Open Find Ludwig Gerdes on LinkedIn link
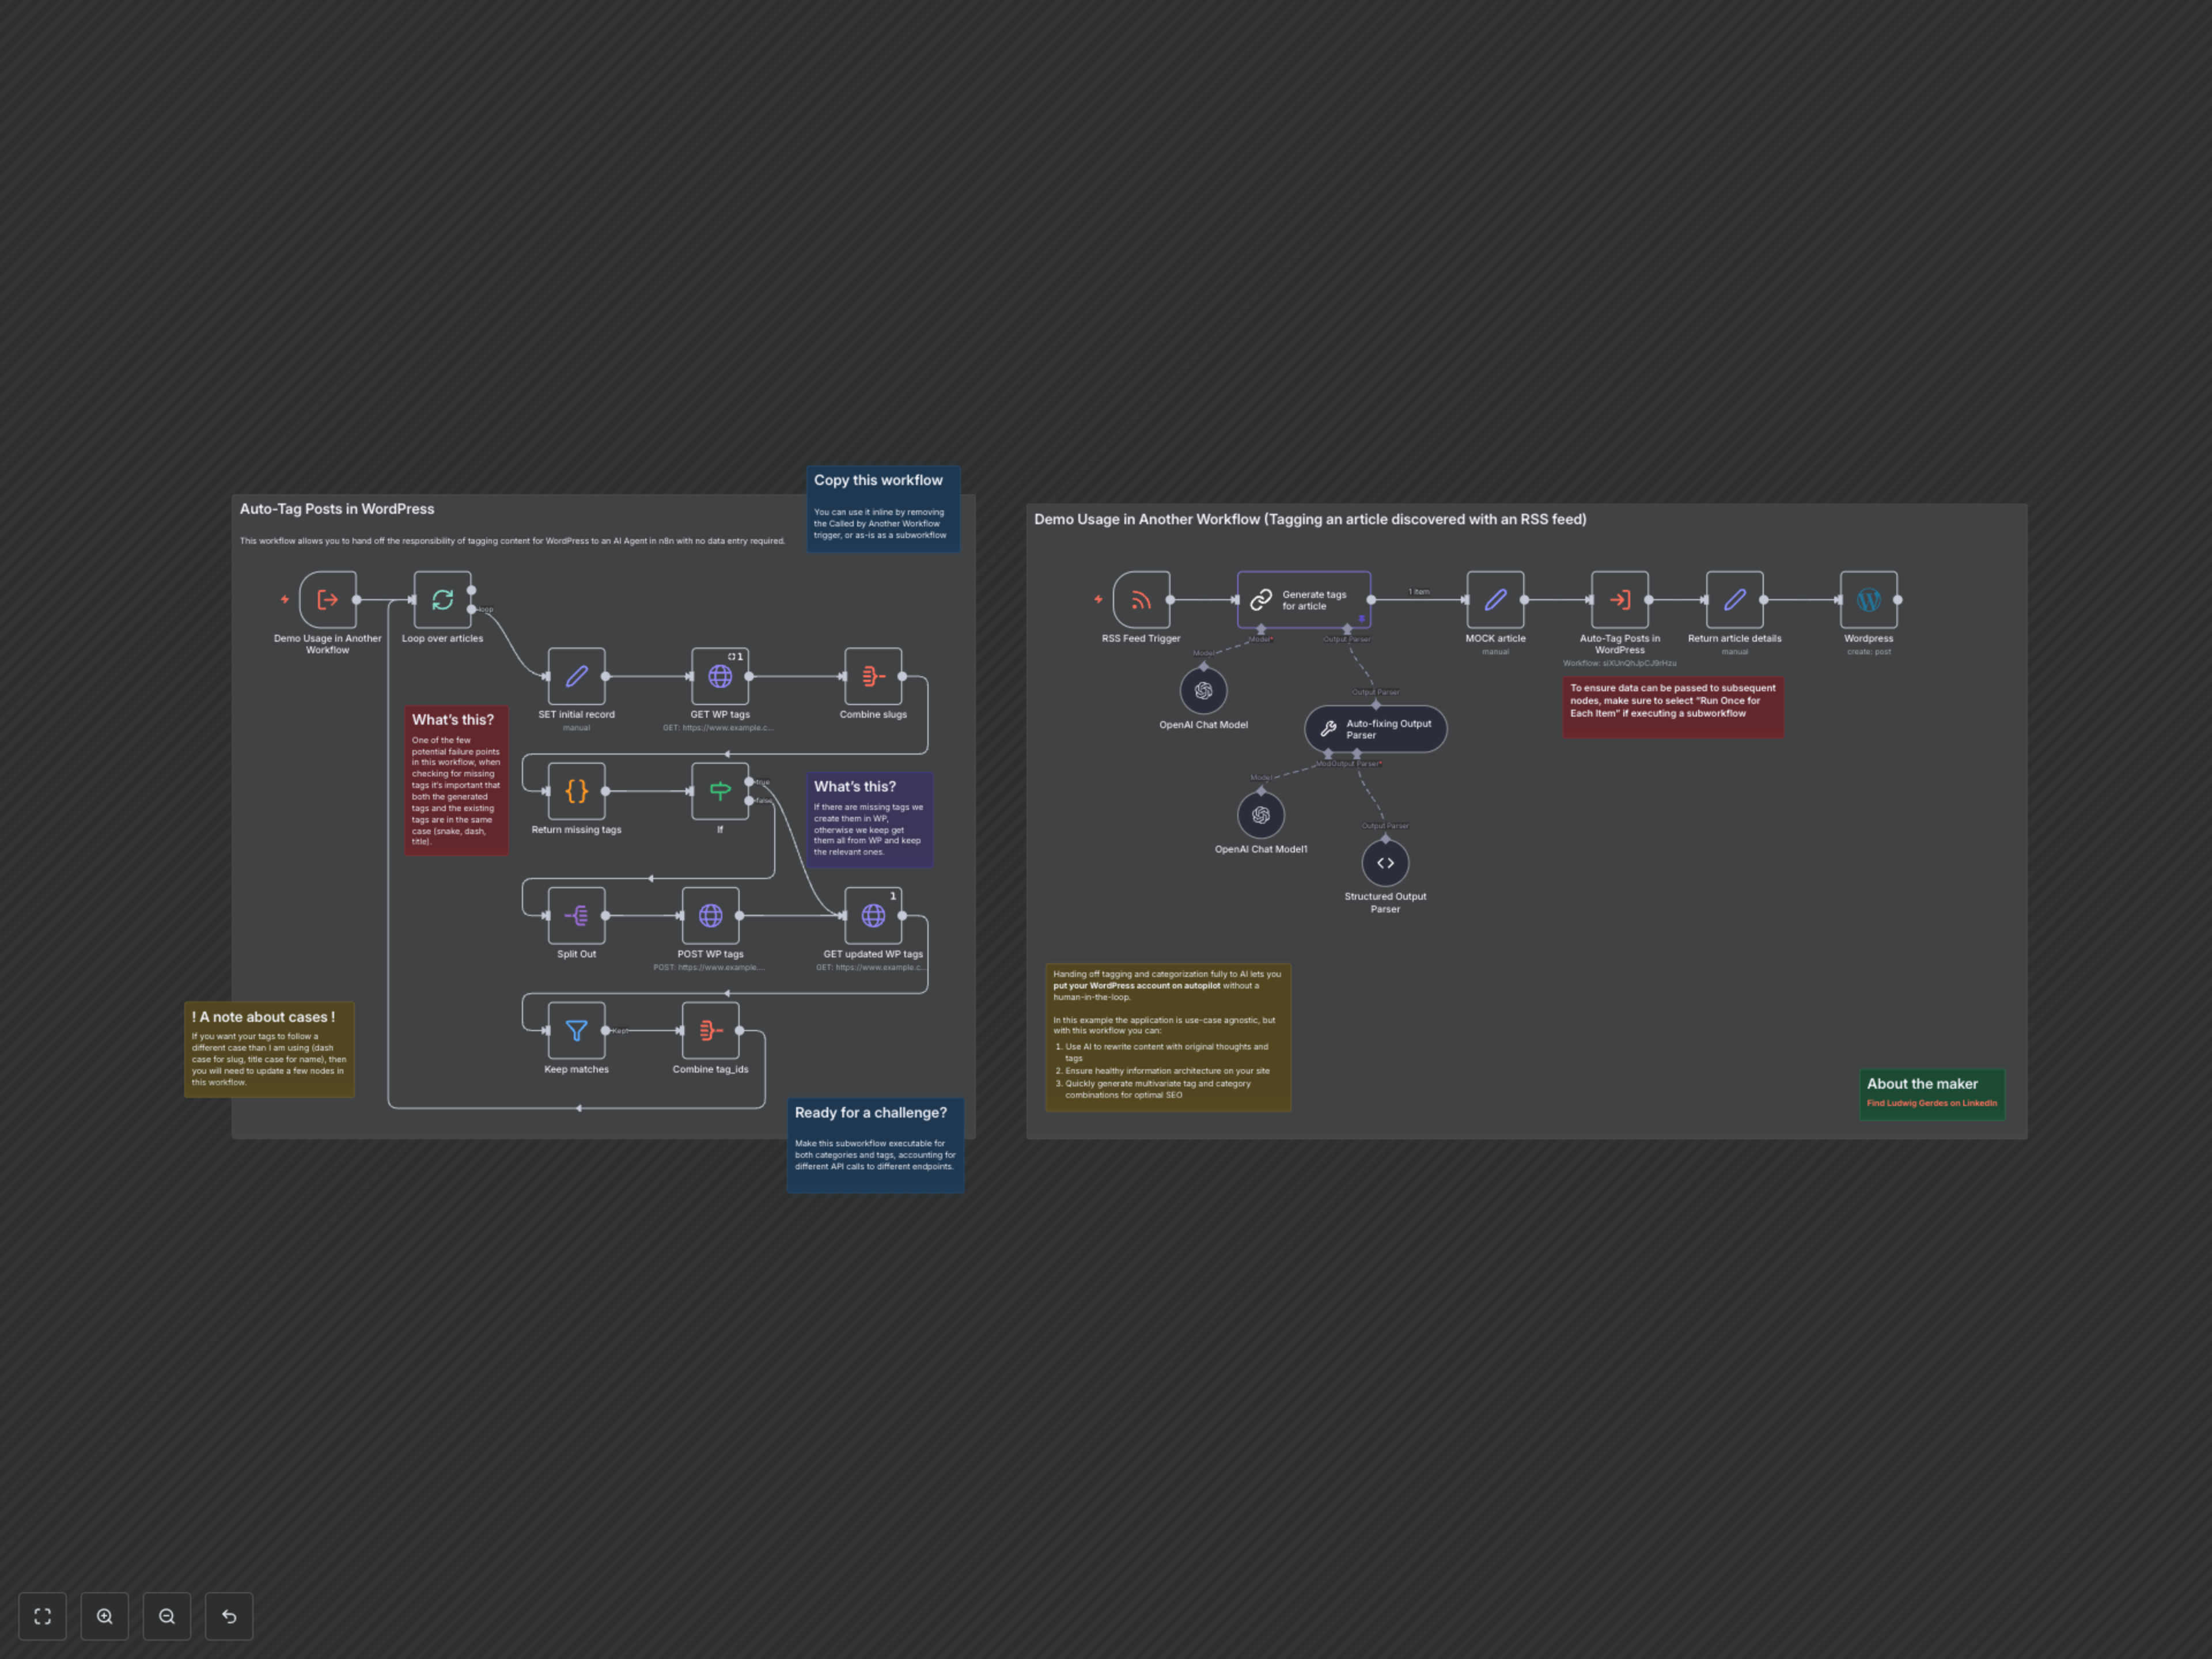This screenshot has height=1659, width=2212. click(1931, 1103)
